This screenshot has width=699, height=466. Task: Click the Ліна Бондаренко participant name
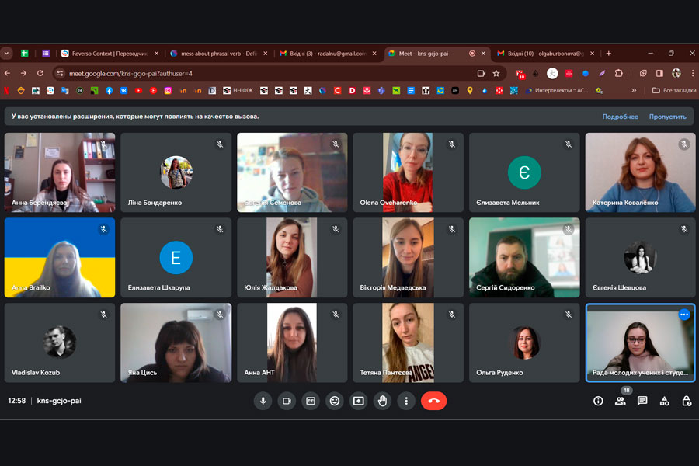coord(155,203)
